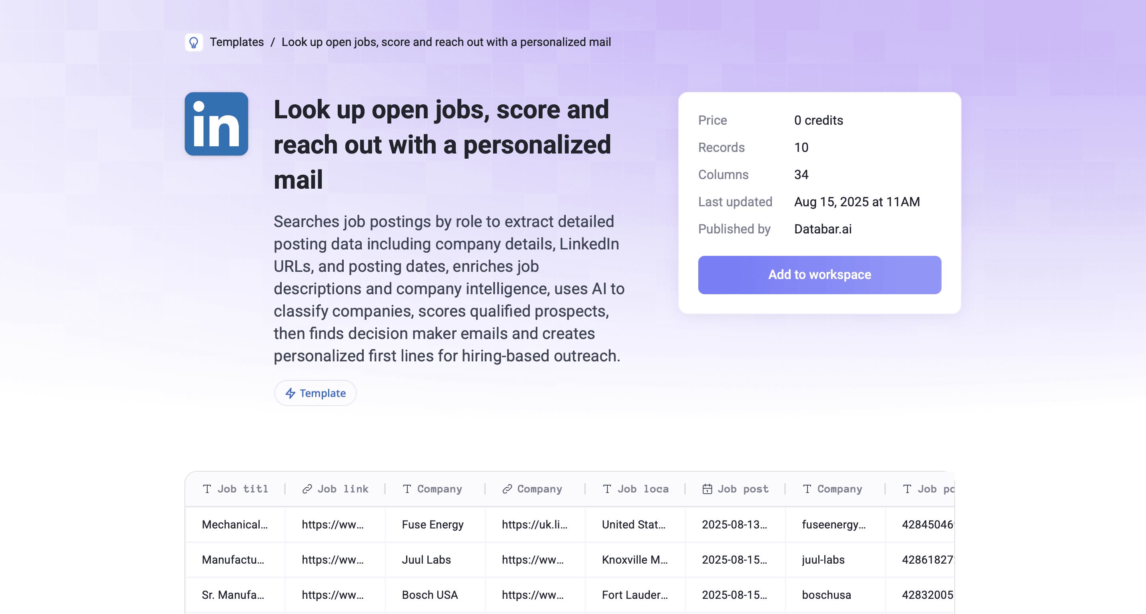
Task: Click the Template badge below the description
Action: click(x=315, y=393)
